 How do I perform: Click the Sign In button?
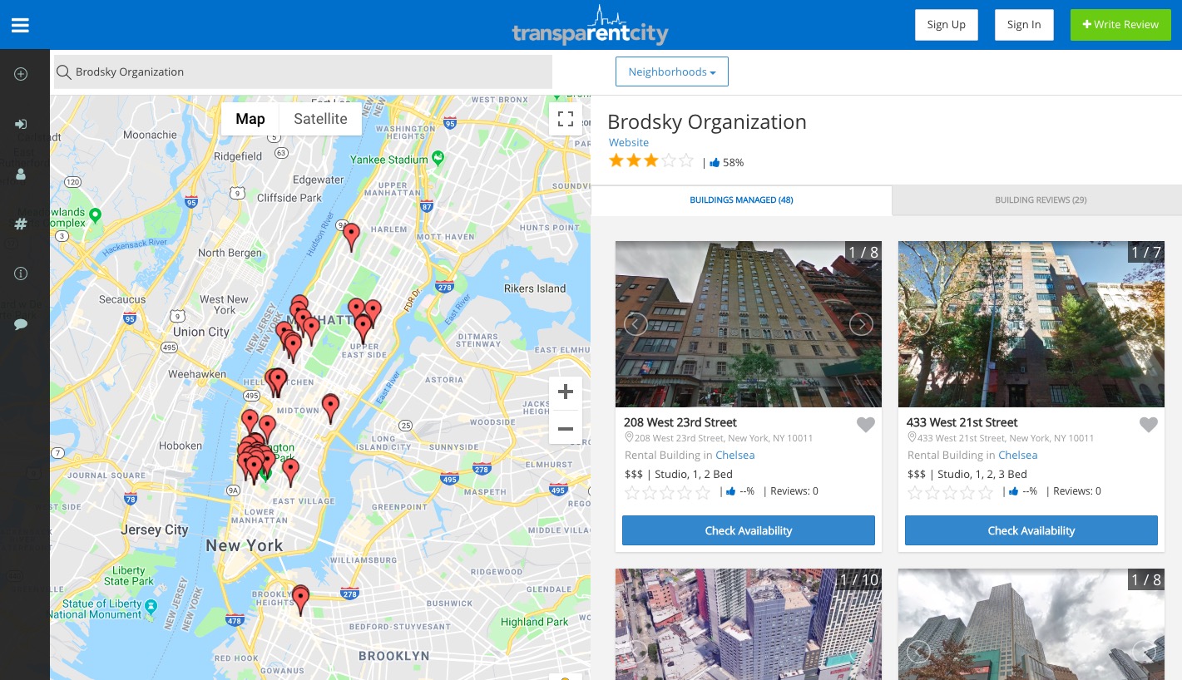pyautogui.click(x=1024, y=25)
